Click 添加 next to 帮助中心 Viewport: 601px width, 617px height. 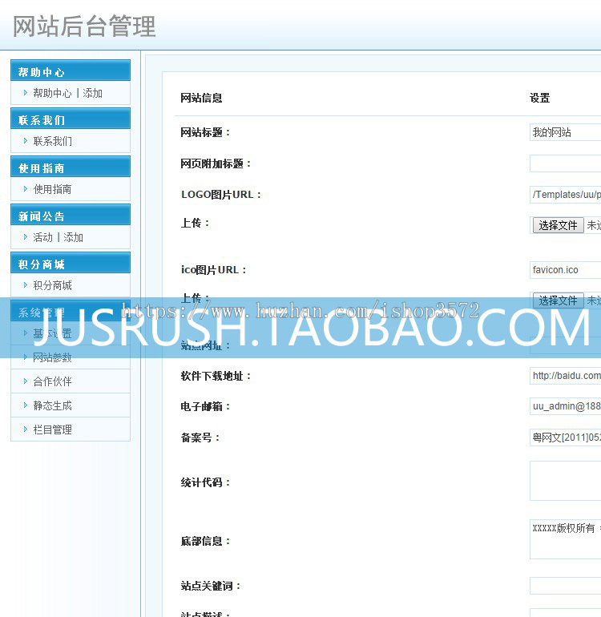pyautogui.click(x=92, y=93)
